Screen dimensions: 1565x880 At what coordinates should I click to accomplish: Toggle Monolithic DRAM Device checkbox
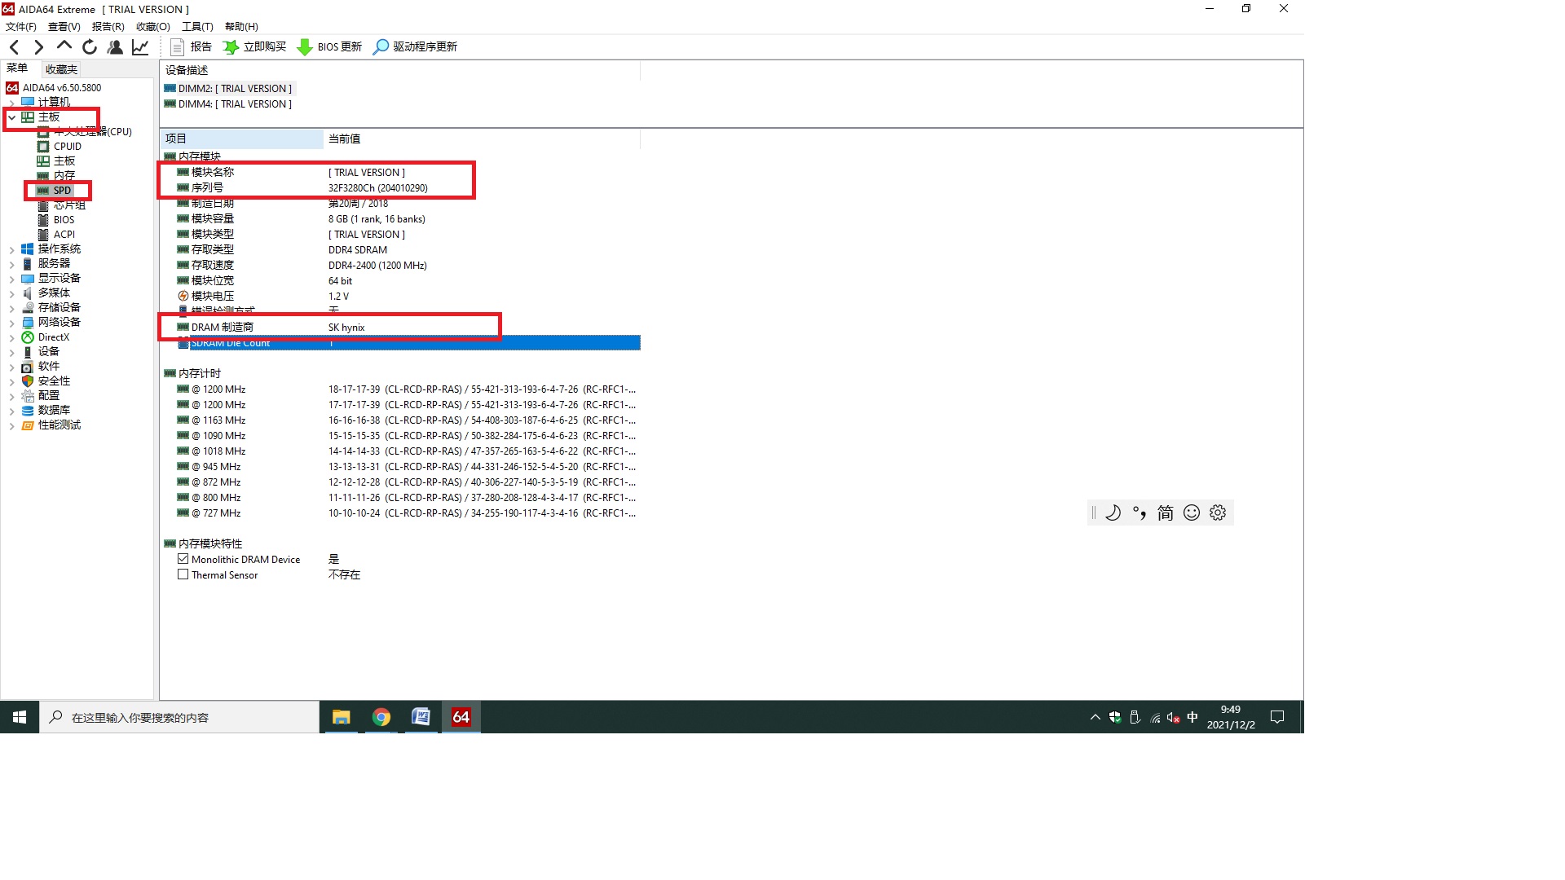(183, 559)
